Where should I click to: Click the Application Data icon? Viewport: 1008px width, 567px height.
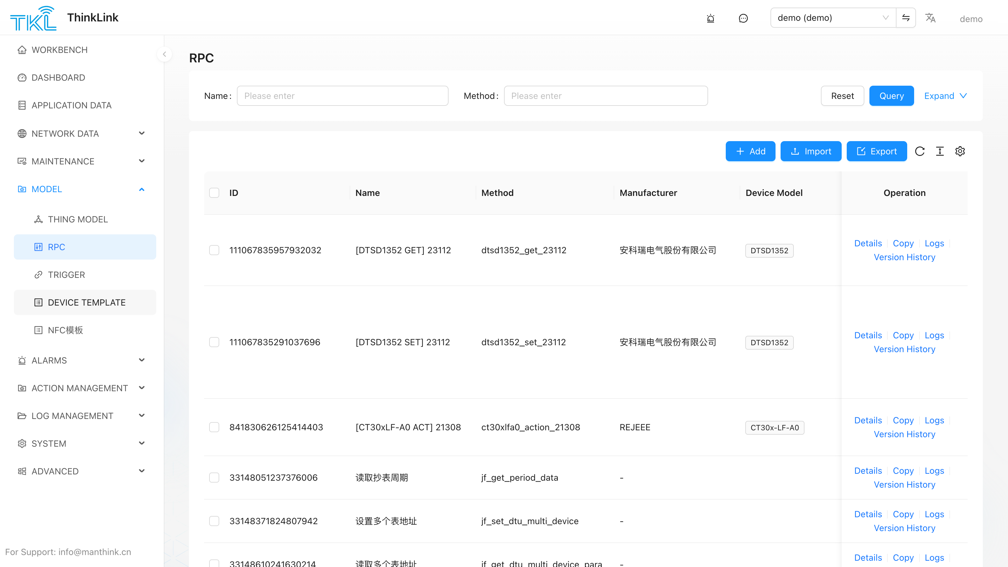tap(22, 105)
